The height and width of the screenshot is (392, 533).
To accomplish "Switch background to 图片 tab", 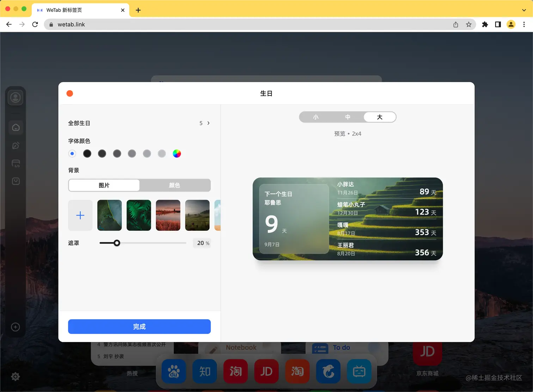I will tap(104, 185).
